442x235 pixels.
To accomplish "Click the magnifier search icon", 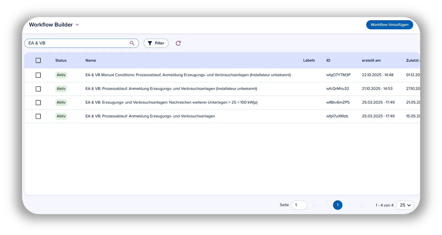I will [132, 43].
